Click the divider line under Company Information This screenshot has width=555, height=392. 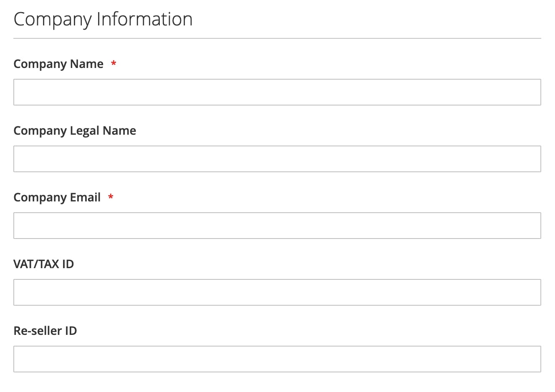277,38
